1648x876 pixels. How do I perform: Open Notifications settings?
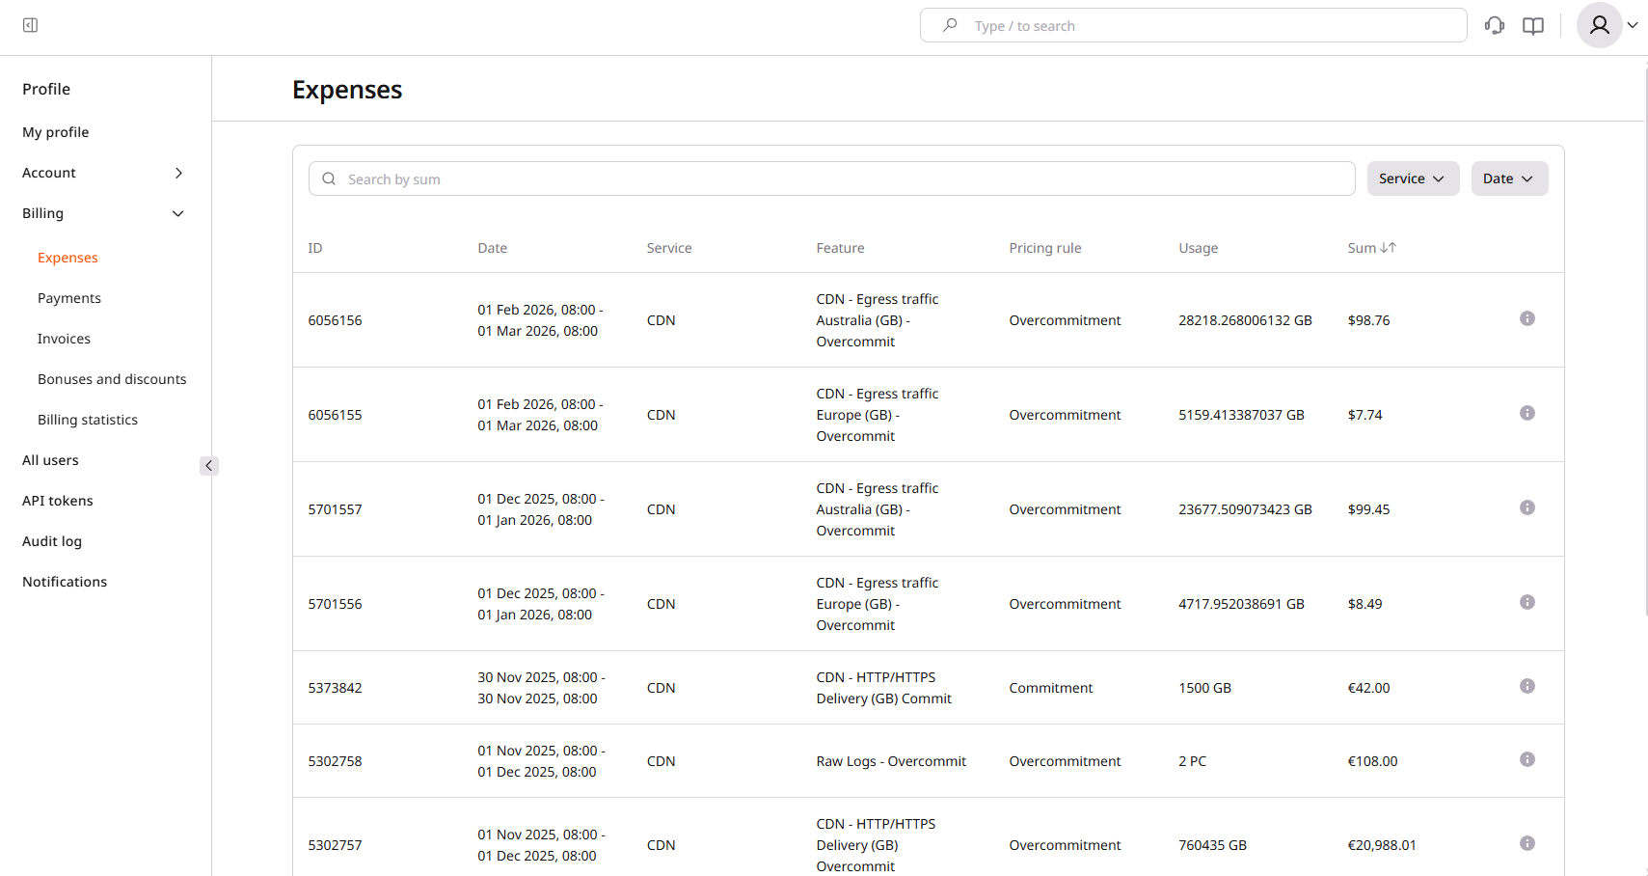pyautogui.click(x=65, y=582)
